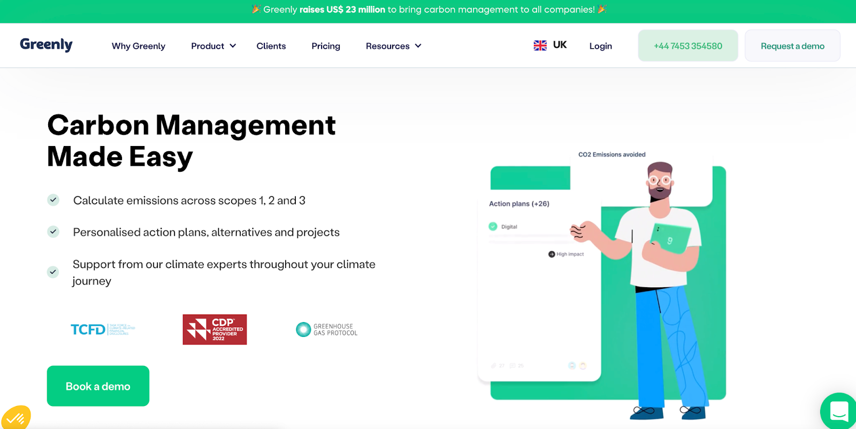856x429 pixels.
Task: Click the Book a demo button
Action: coord(98,386)
